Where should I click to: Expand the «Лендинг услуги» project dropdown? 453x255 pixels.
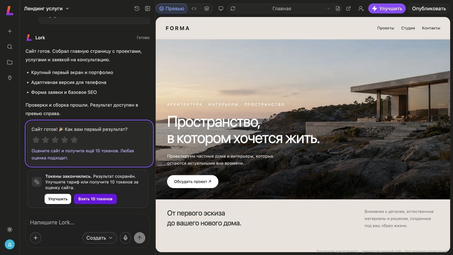click(46, 8)
